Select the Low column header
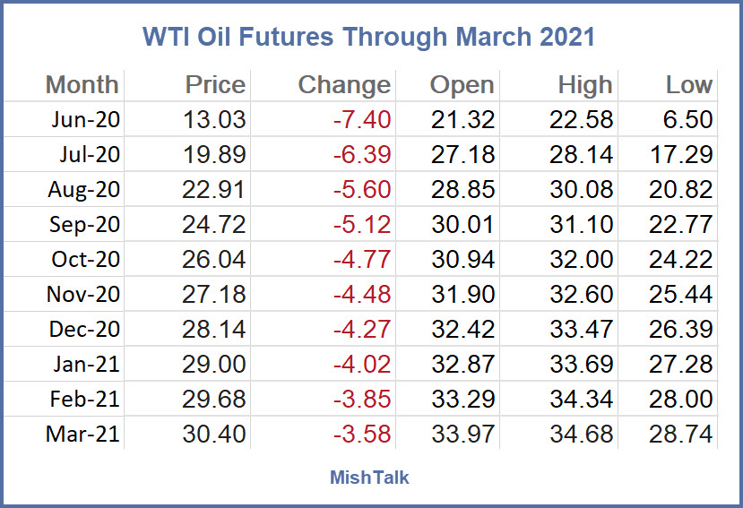The width and height of the screenshot is (743, 508). click(x=688, y=85)
